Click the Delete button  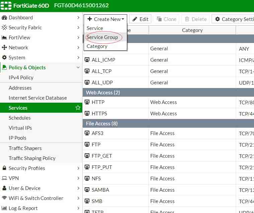click(196, 19)
